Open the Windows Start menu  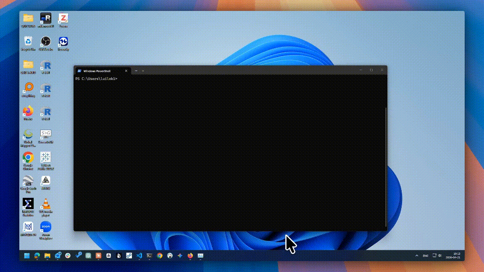(x=27, y=256)
